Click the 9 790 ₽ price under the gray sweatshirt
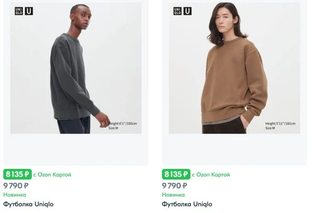This screenshot has height=213, width=312. 16,186
